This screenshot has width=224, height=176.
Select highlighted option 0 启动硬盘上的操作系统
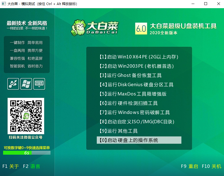[x=139, y=140]
